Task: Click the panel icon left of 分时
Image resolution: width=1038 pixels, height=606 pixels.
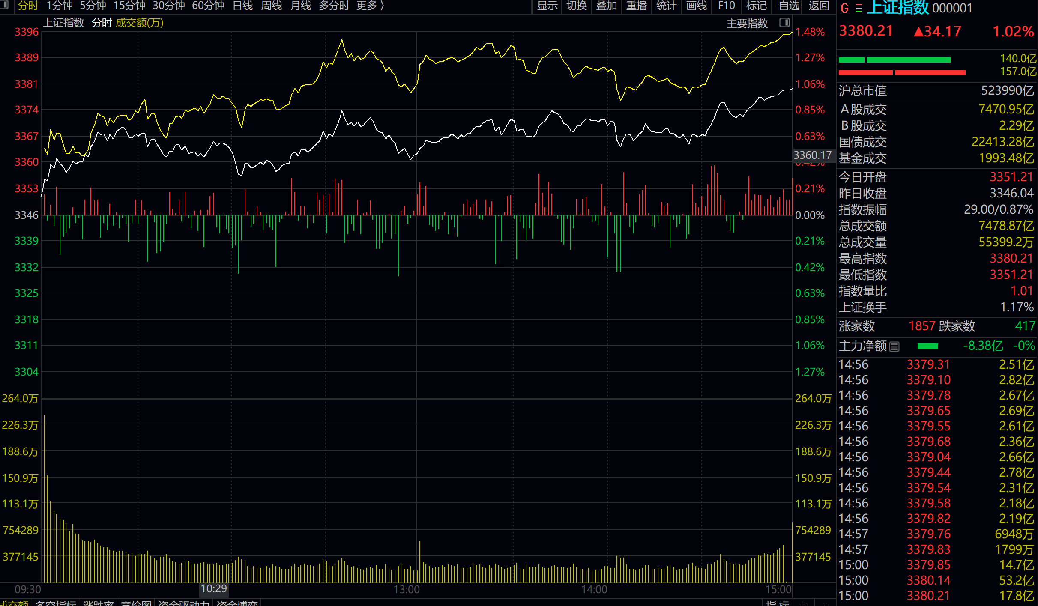Action: point(5,5)
